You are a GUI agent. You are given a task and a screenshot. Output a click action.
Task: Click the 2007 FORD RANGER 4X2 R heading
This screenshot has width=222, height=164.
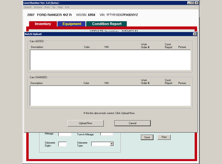pyautogui.click(x=49, y=15)
